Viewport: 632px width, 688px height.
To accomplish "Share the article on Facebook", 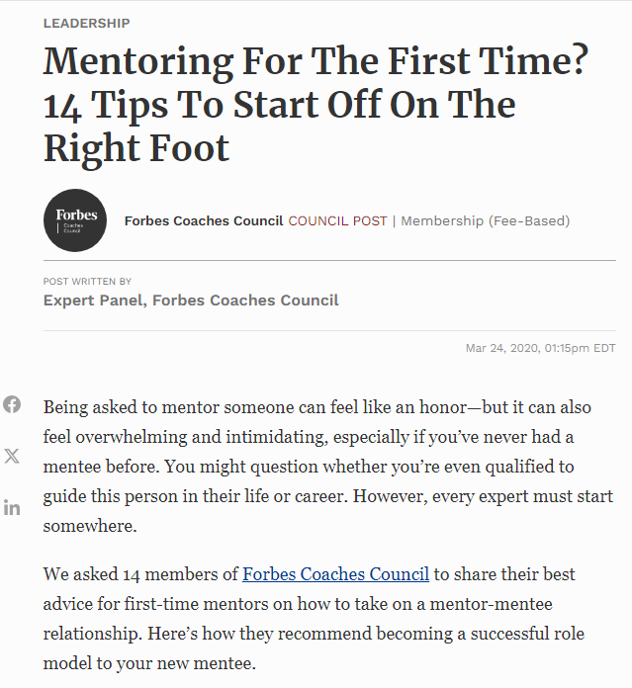I will (x=12, y=404).
